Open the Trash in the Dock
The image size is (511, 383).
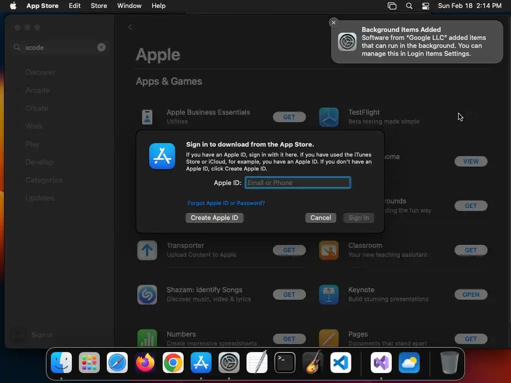pyautogui.click(x=450, y=363)
